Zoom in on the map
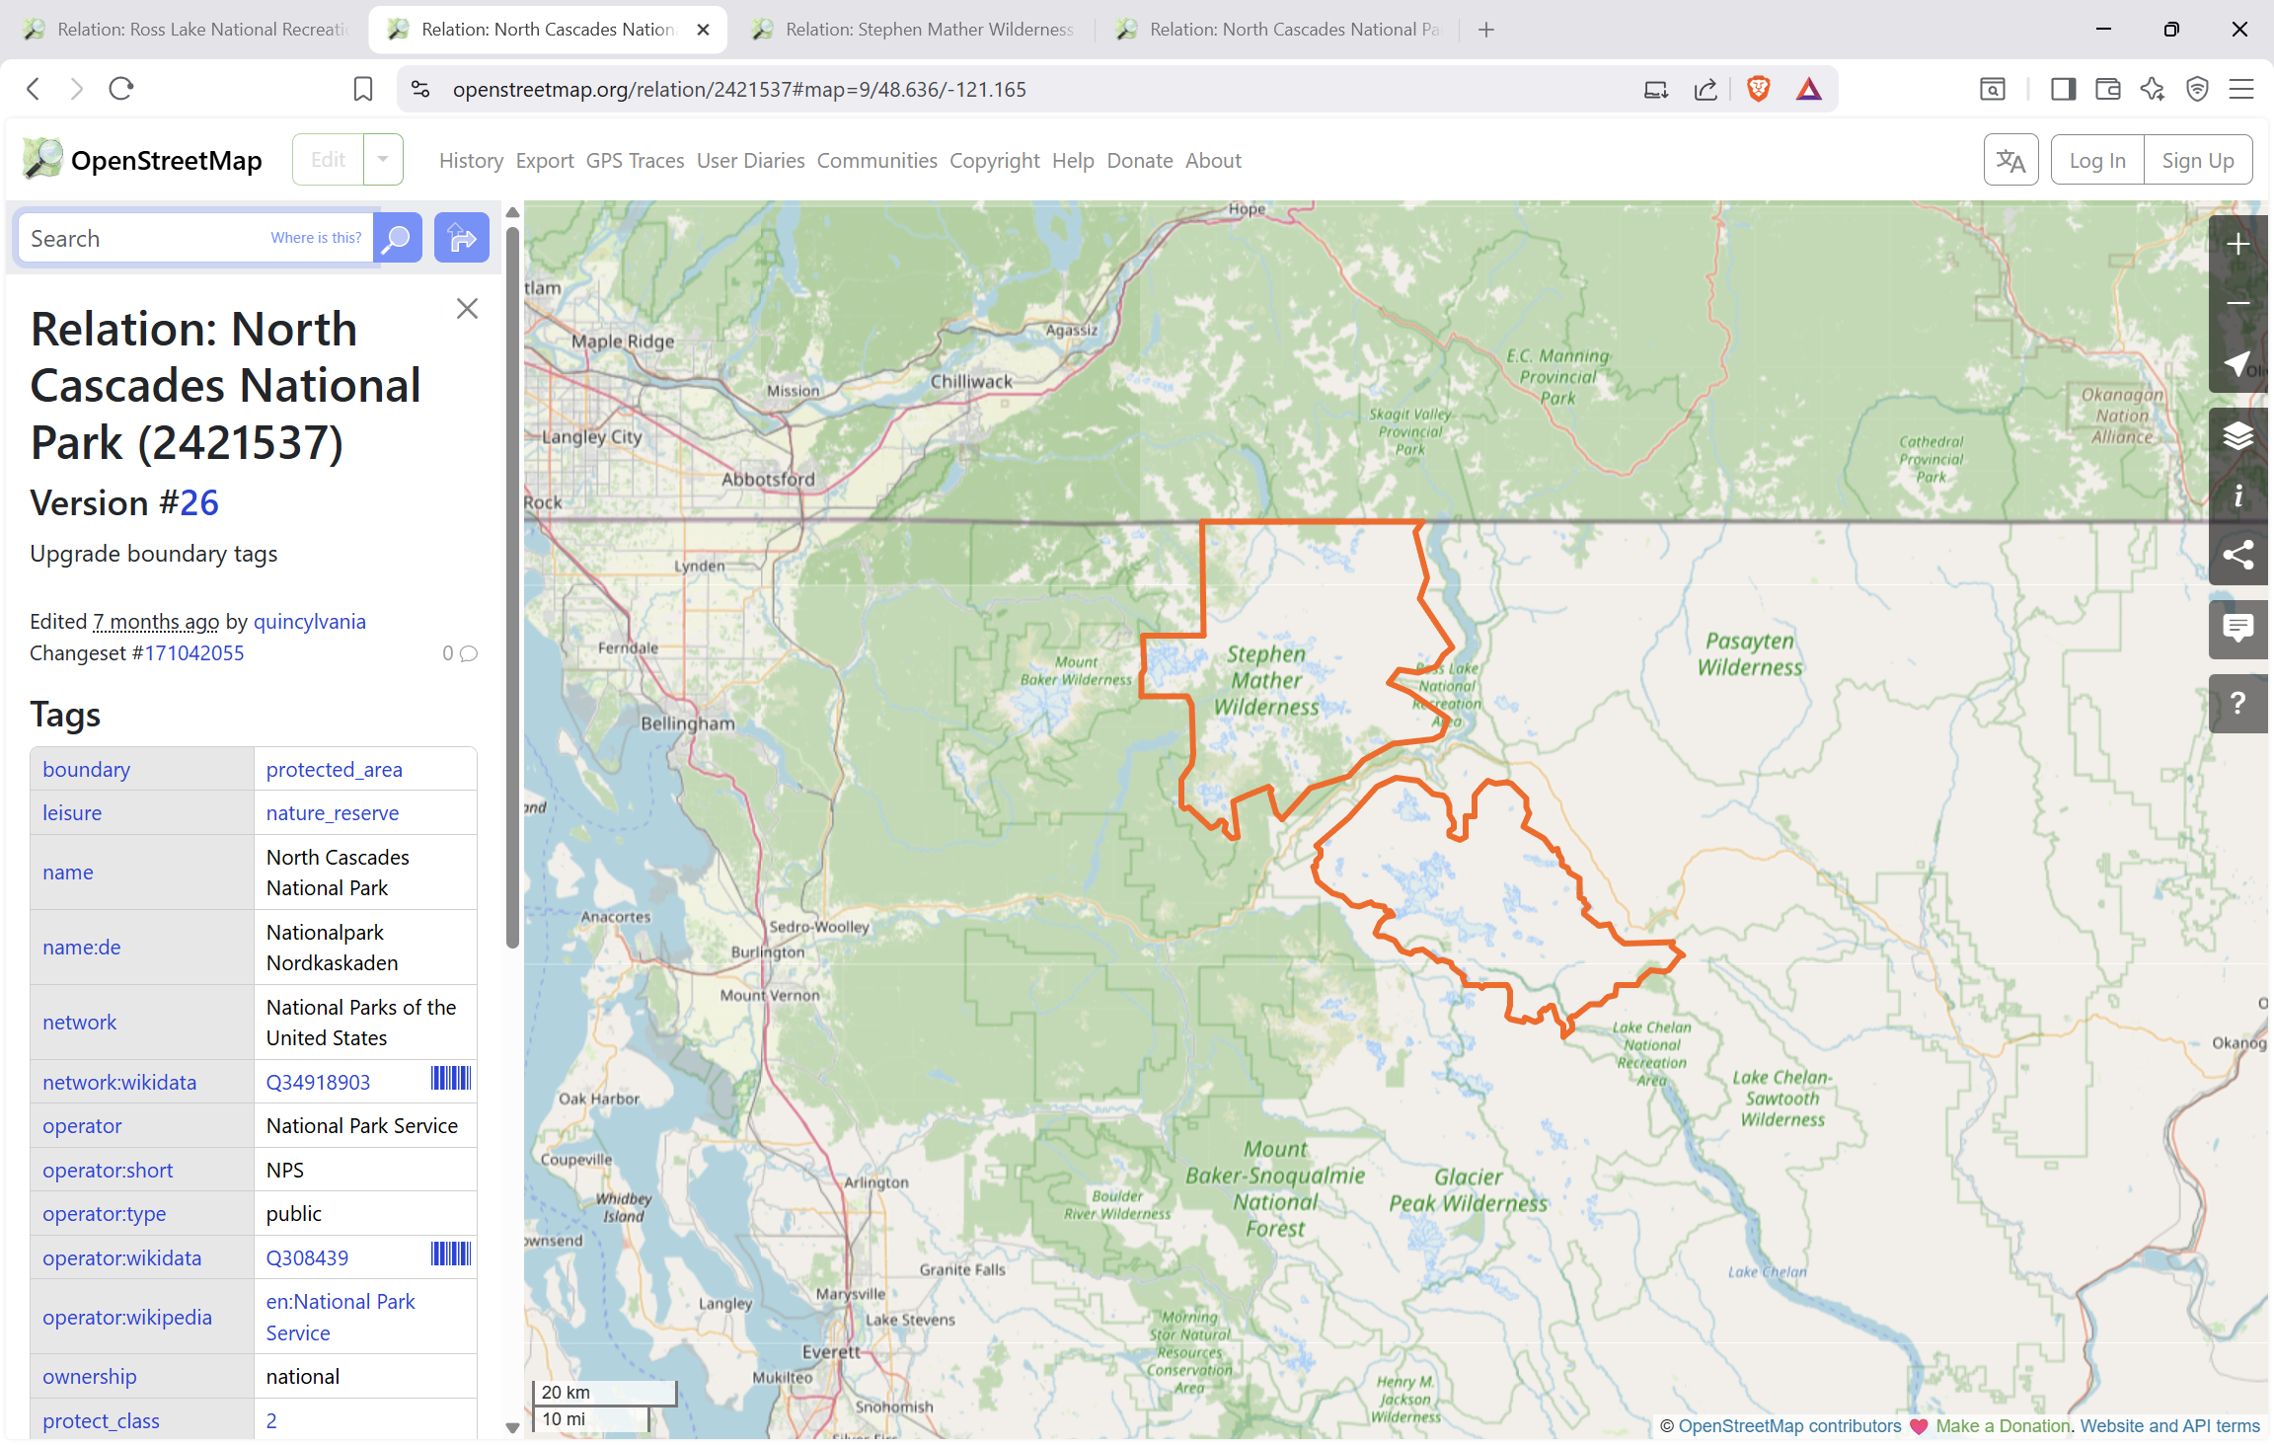The height and width of the screenshot is (1445, 2274). point(2237,244)
